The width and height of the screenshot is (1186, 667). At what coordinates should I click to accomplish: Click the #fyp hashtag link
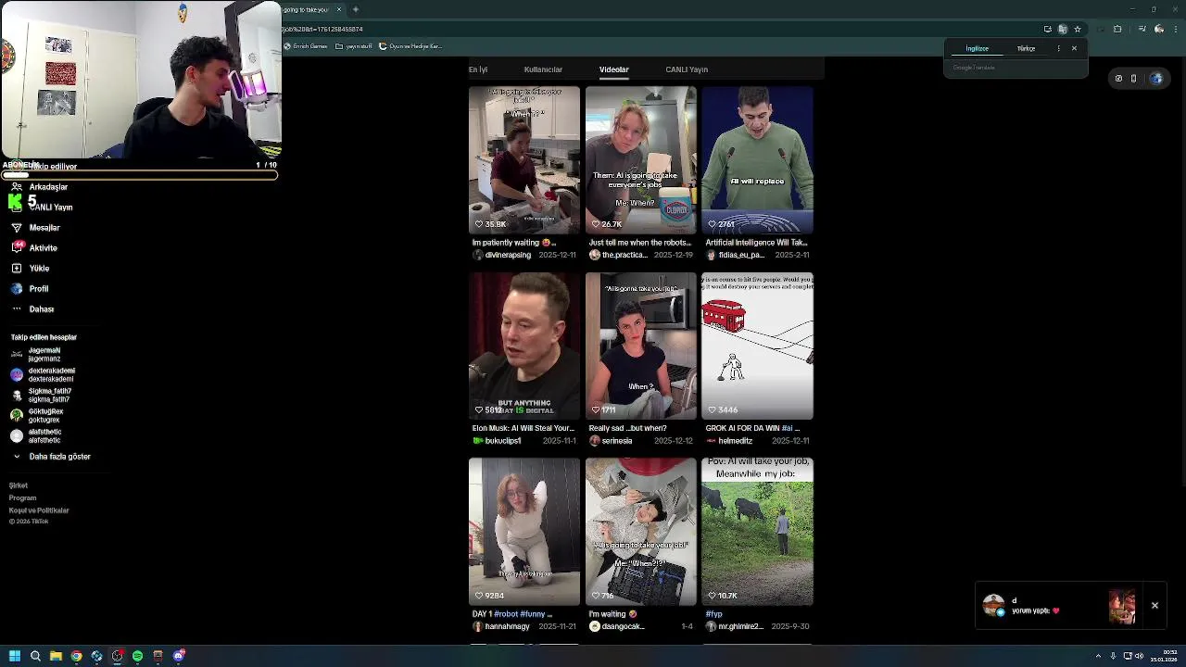(x=713, y=614)
